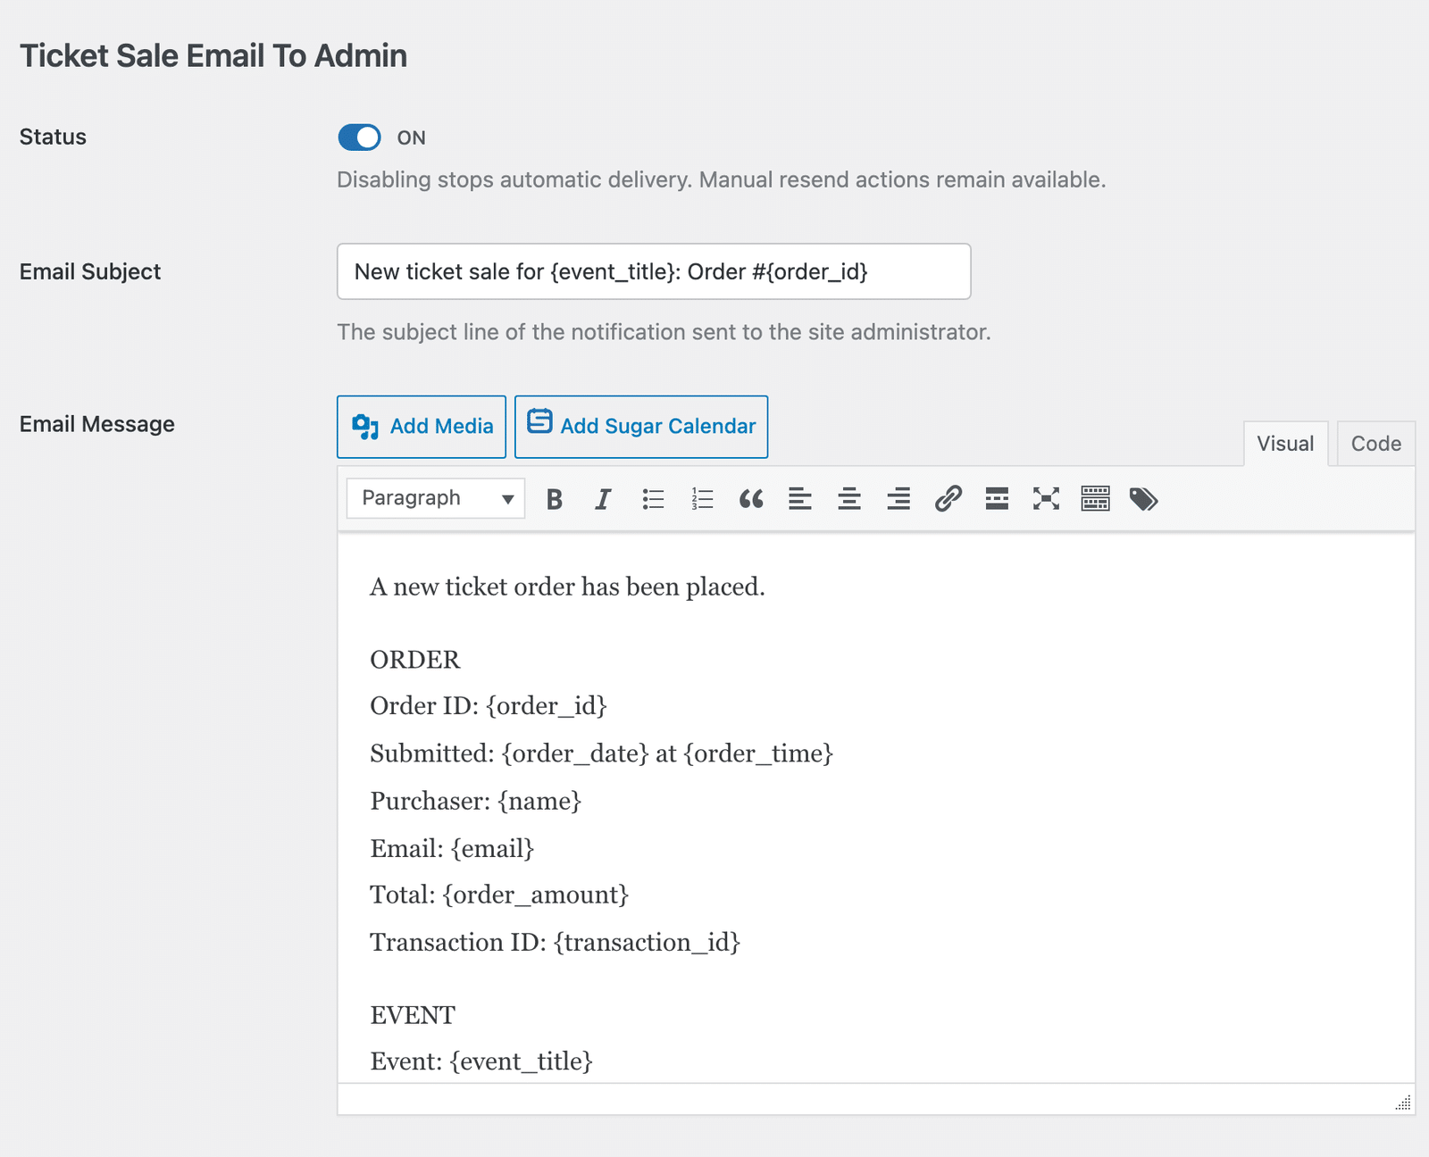Turn off the Status switch
This screenshot has height=1157, width=1429.
click(359, 137)
